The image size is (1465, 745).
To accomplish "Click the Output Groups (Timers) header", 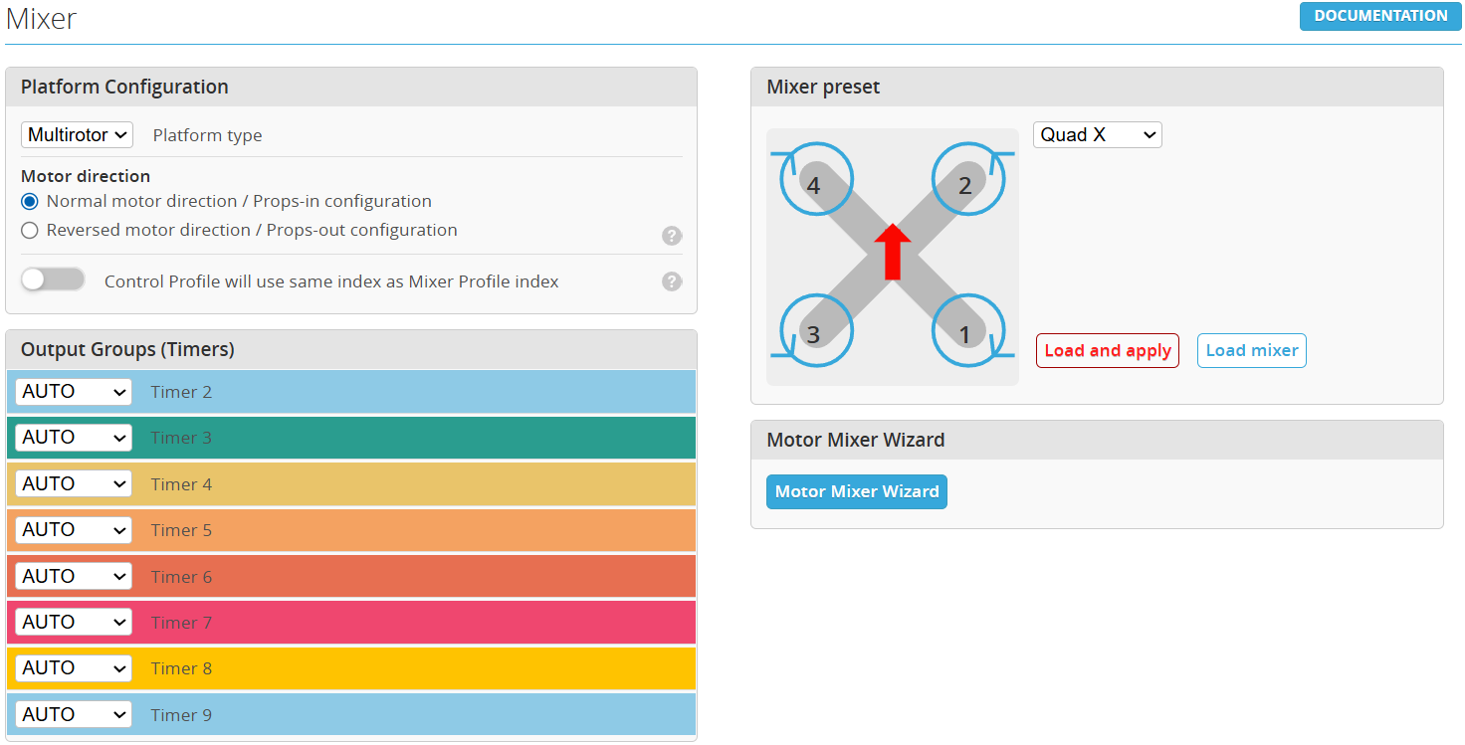I will point(351,349).
